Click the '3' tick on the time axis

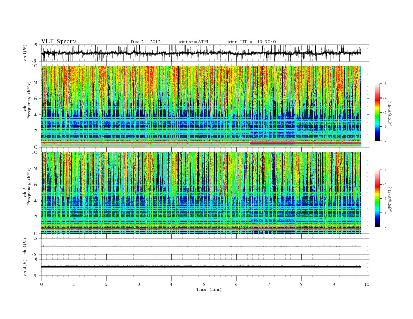[139, 284]
